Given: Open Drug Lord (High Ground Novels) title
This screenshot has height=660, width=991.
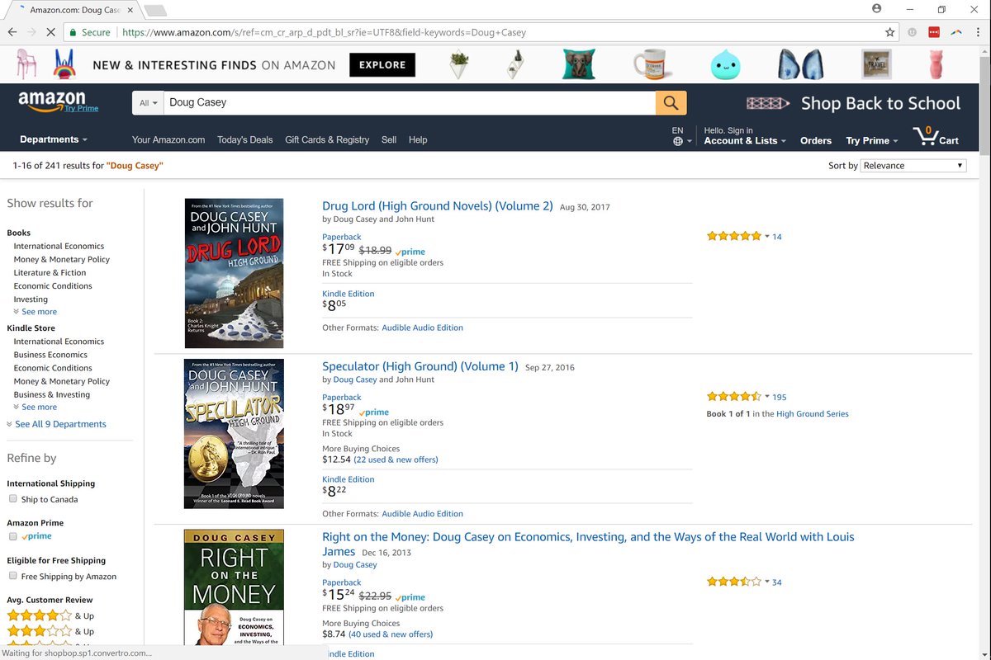Looking at the screenshot, I should (438, 206).
